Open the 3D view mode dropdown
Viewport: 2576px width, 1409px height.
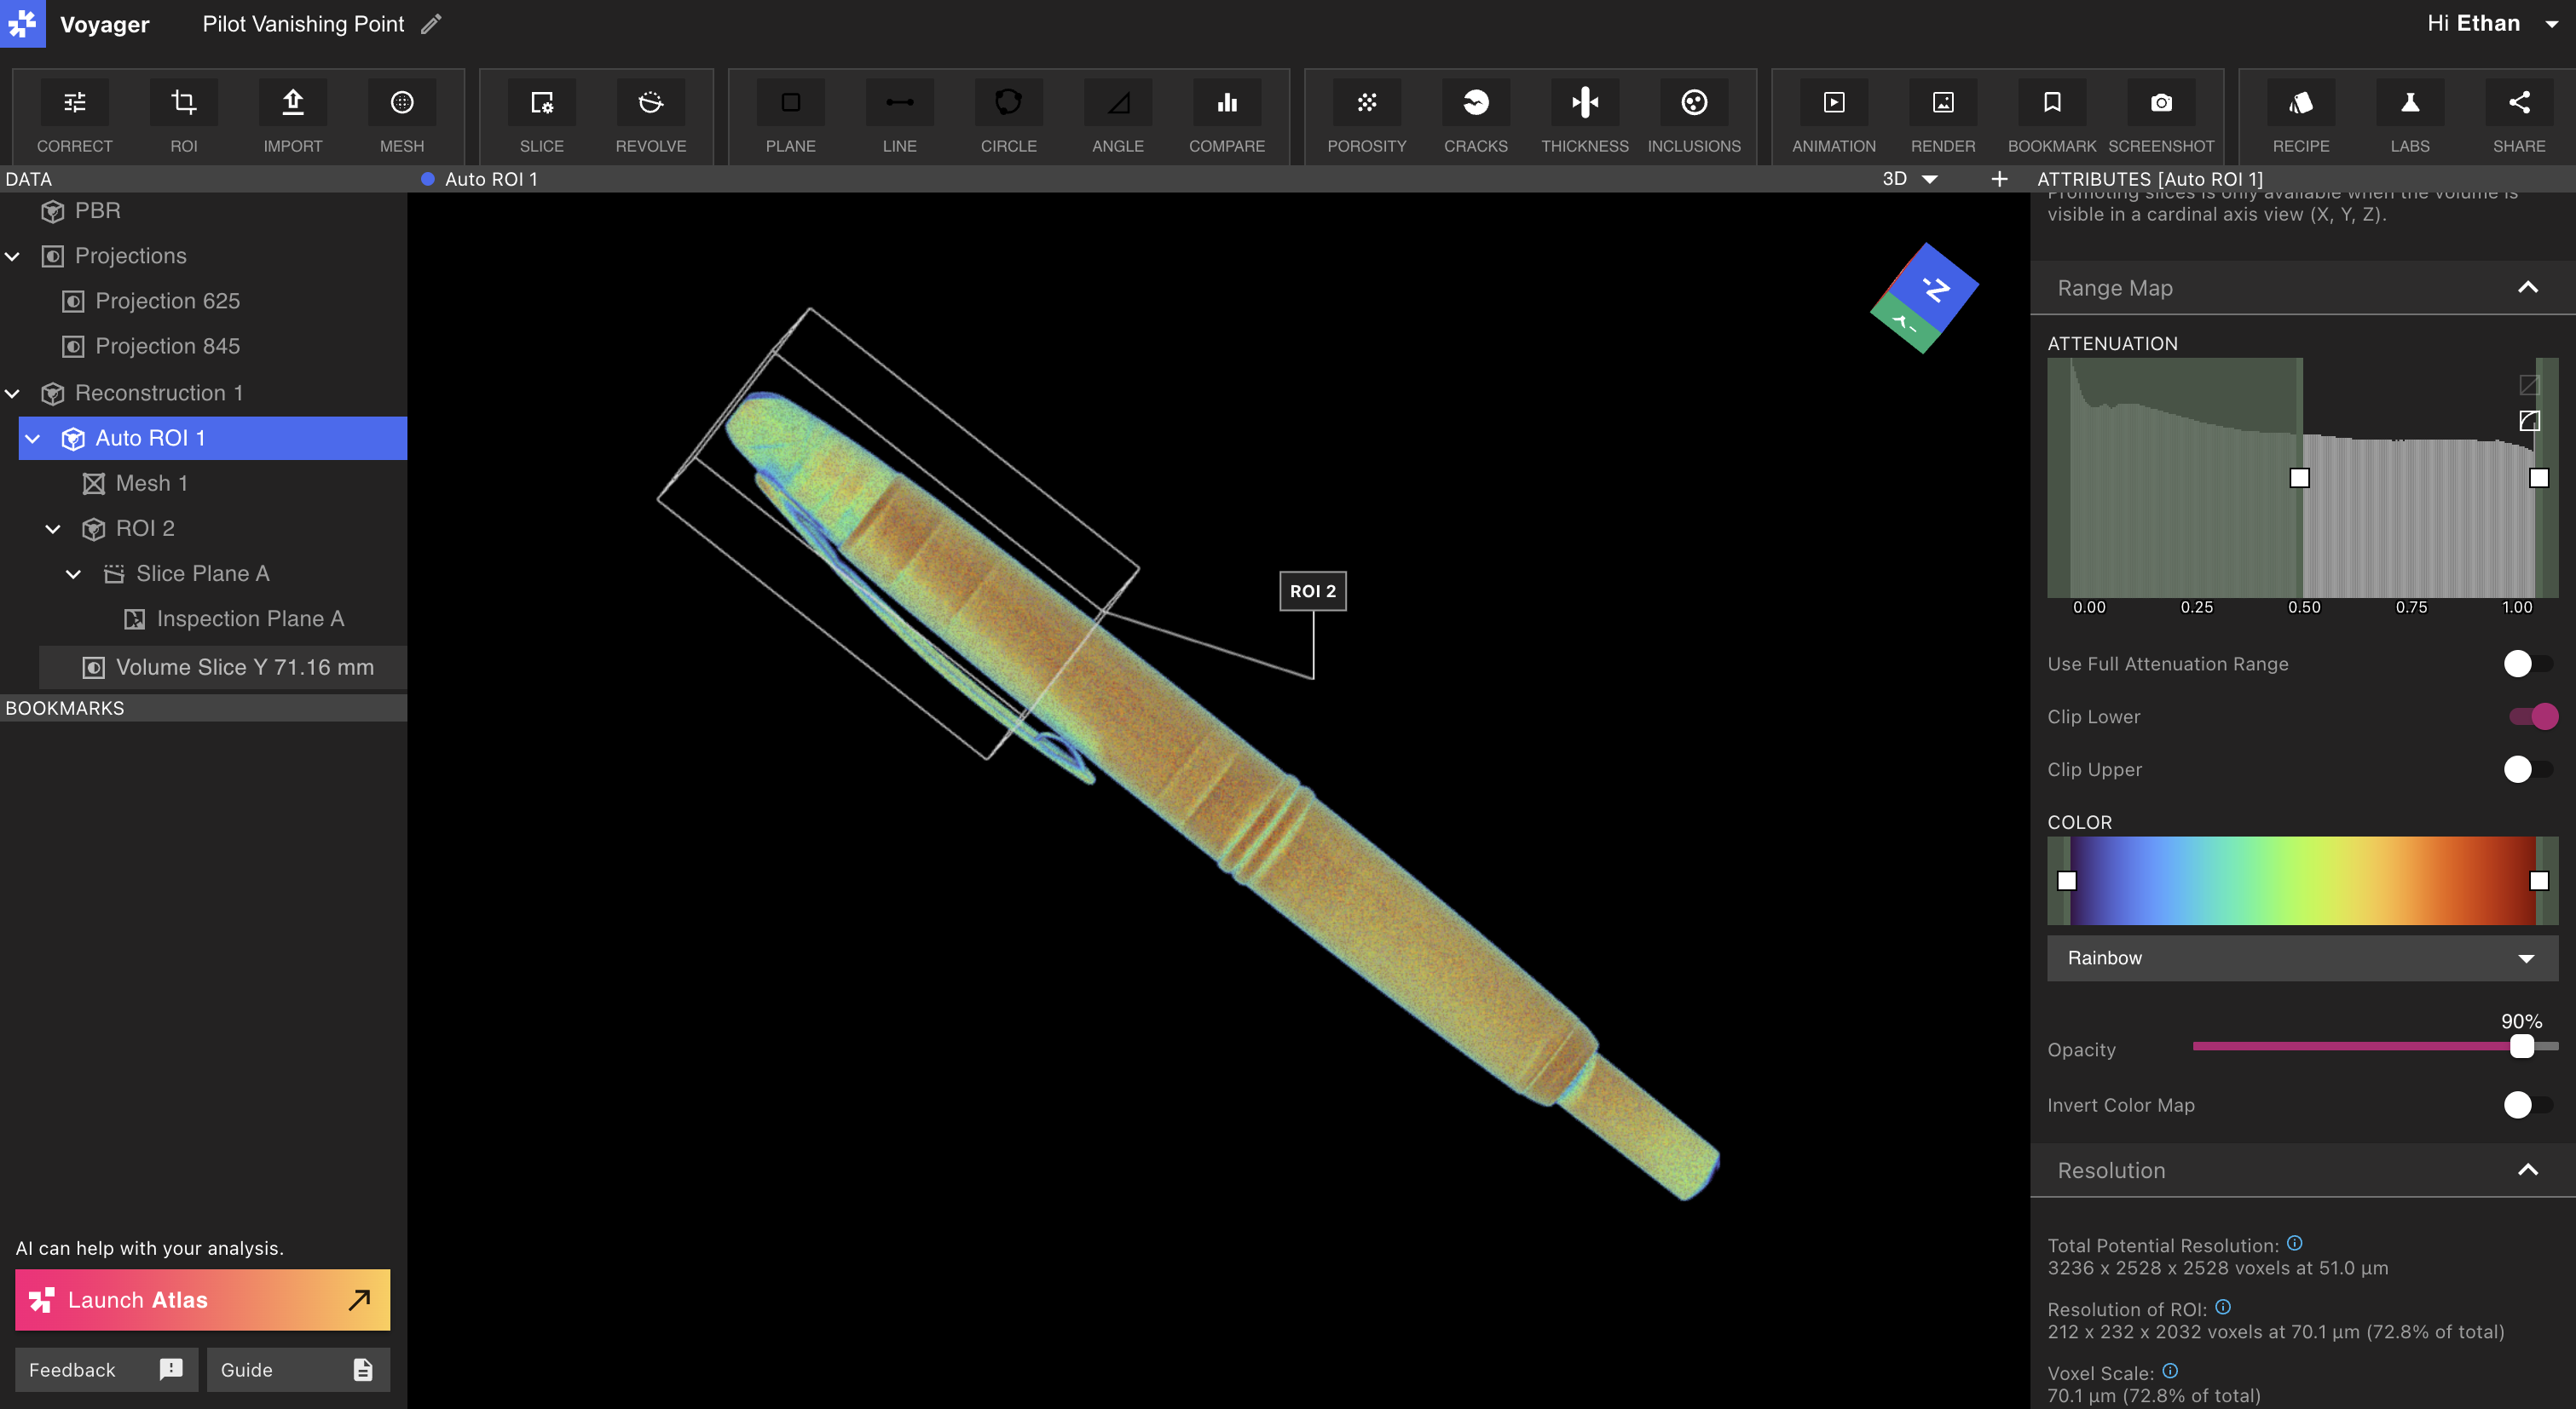(1906, 179)
